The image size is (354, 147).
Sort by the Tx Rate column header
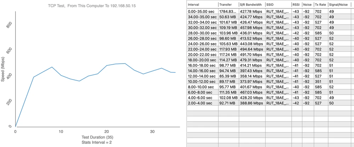[x=321, y=5]
